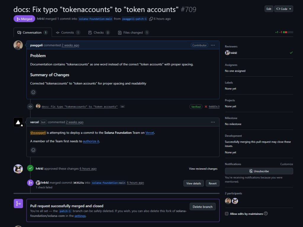
Task: Switch to the Commits tab
Action: click(x=68, y=33)
